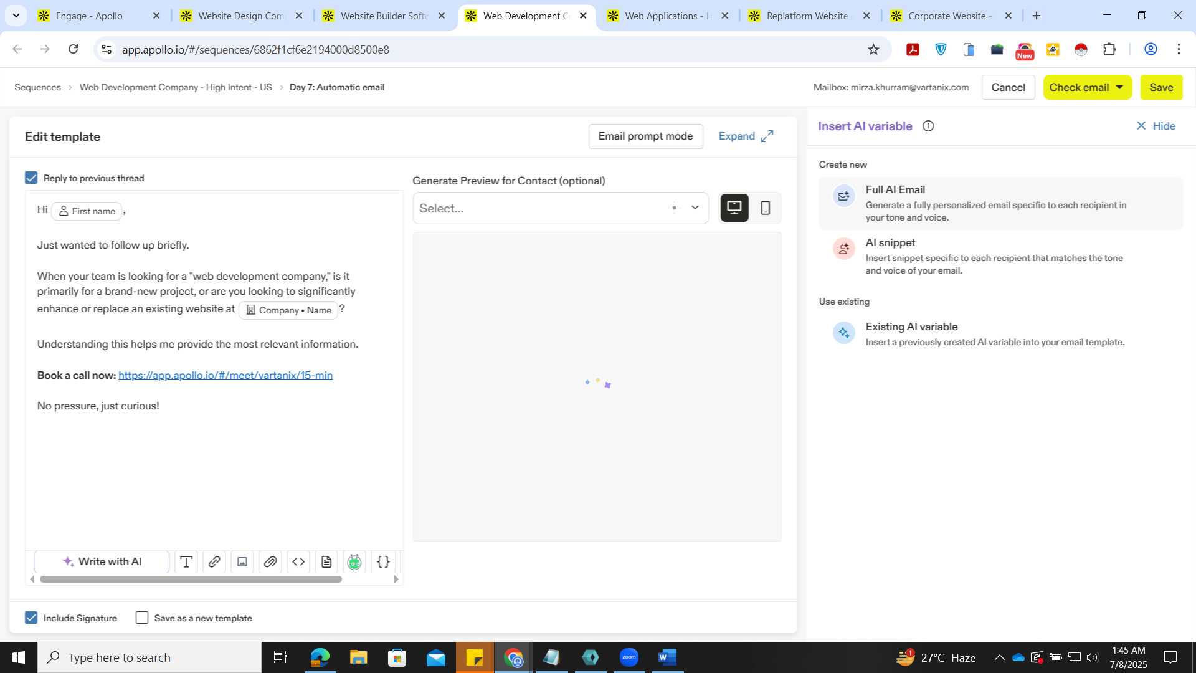
Task: Insert an image via the image icon
Action: coord(242,562)
